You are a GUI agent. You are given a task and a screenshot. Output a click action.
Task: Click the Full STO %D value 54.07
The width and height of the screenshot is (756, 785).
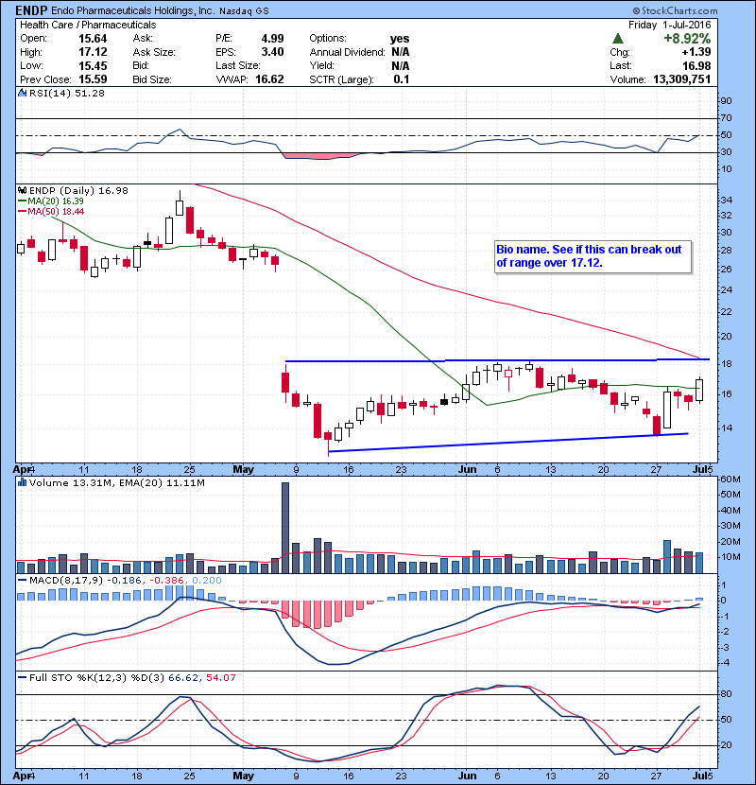click(x=220, y=678)
